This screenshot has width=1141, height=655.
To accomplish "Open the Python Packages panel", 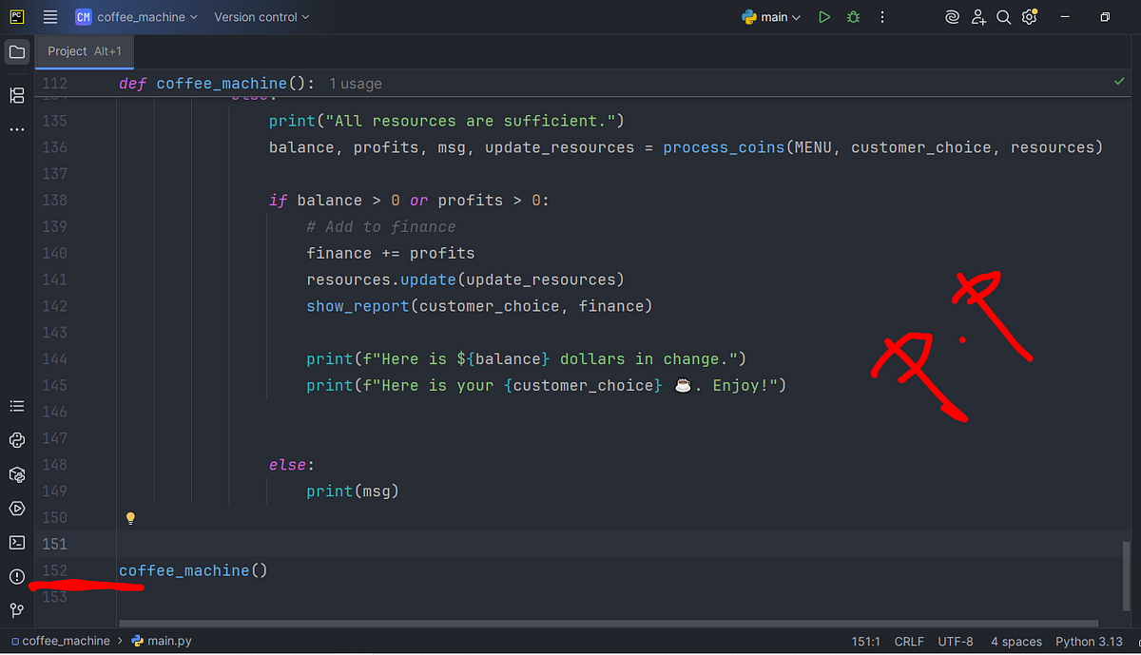I will point(16,474).
